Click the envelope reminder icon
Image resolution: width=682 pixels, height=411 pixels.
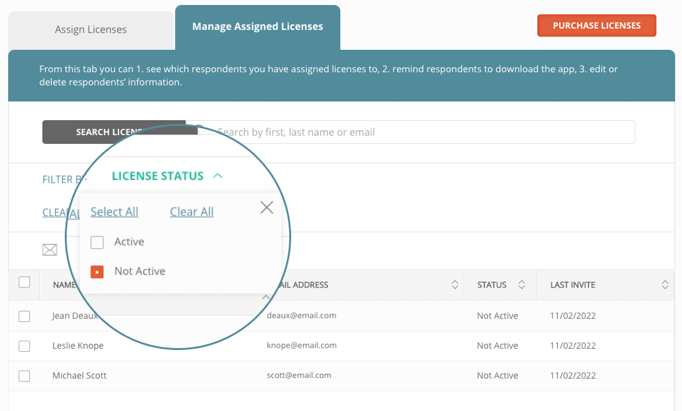50,250
